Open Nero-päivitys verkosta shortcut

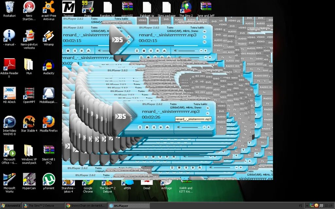[x=29, y=40]
